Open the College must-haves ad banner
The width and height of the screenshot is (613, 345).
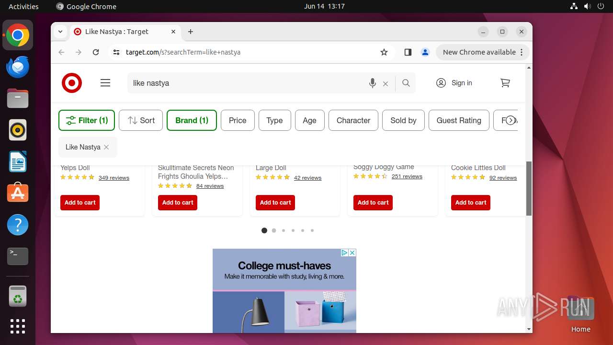click(284, 291)
